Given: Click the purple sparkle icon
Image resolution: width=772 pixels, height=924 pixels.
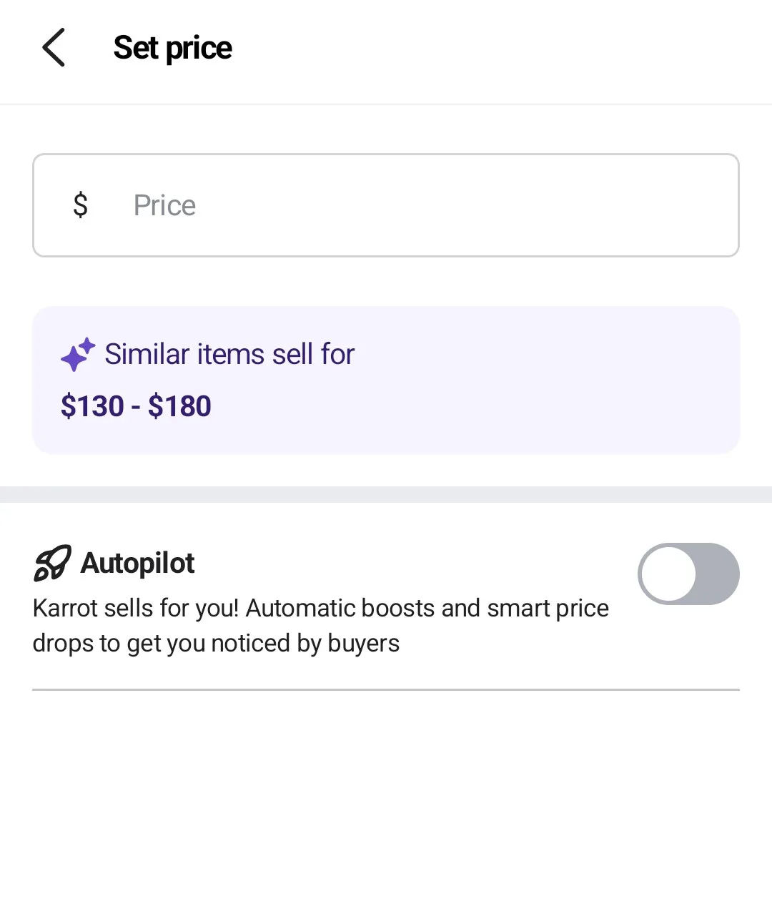Looking at the screenshot, I should click(77, 355).
